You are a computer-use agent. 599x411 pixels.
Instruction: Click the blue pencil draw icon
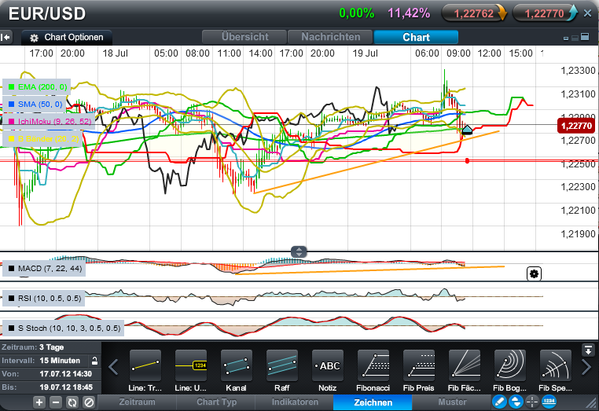[x=499, y=402]
